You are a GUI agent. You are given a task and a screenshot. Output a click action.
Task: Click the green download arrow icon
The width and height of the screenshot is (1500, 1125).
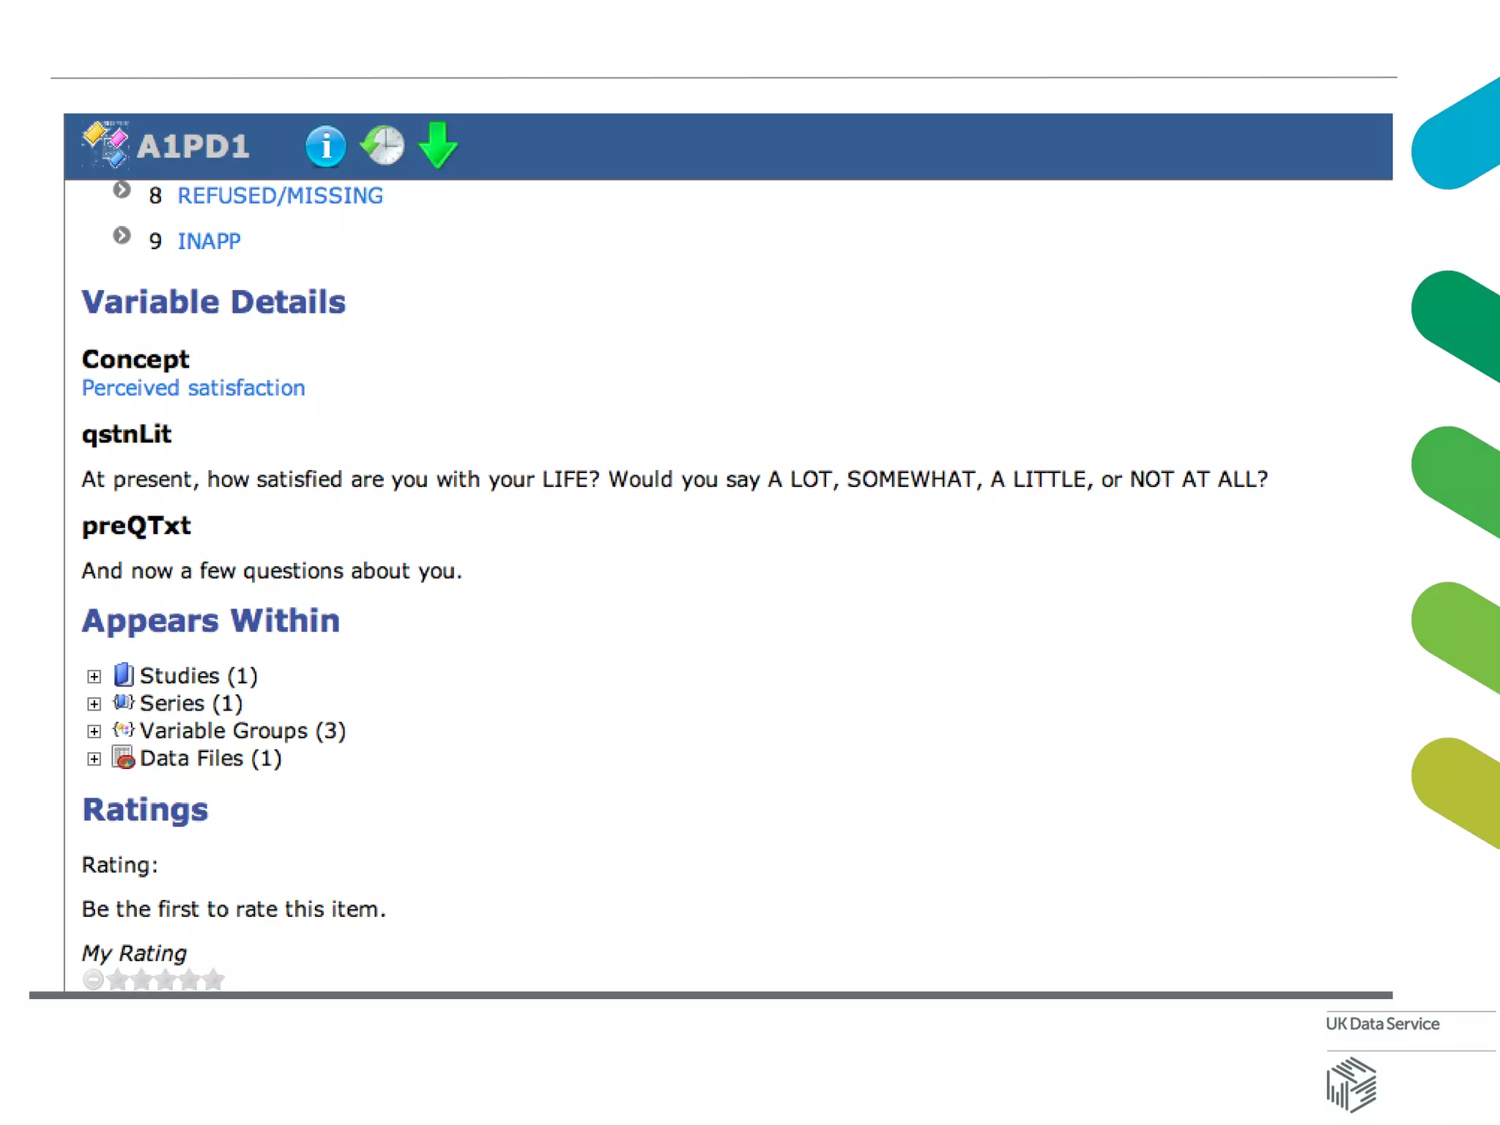pyautogui.click(x=438, y=145)
